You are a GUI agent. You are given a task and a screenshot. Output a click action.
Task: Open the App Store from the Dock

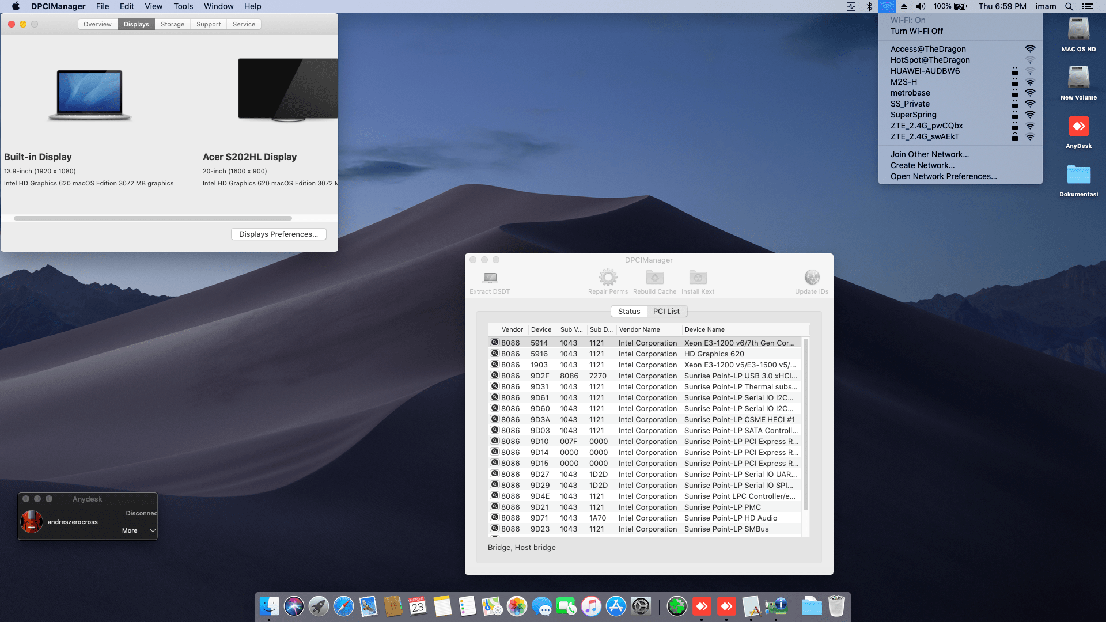pos(616,606)
